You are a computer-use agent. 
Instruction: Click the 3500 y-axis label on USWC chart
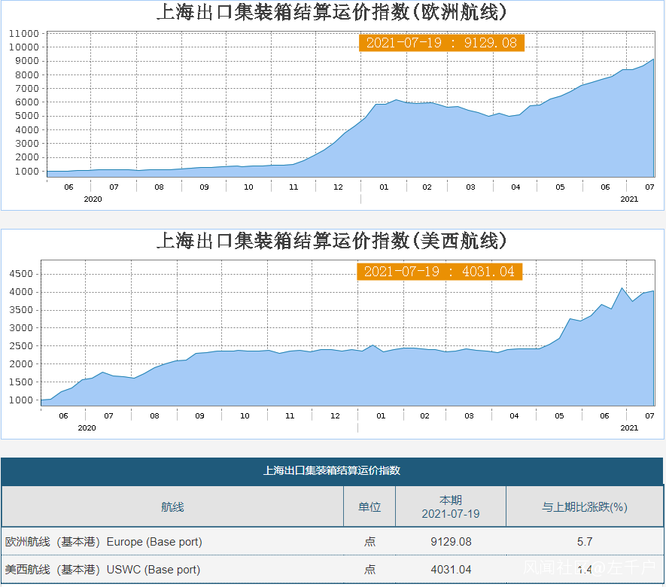click(x=21, y=309)
